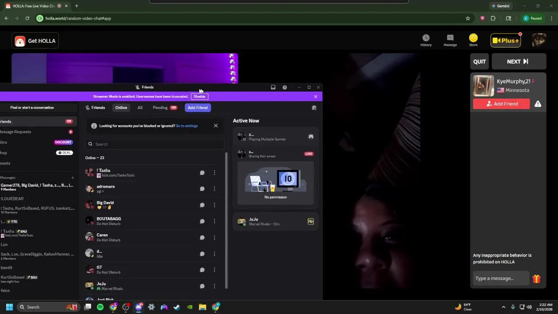The width and height of the screenshot is (558, 314).
Task: Focus the HOLLA Type a message field
Action: click(x=500, y=278)
